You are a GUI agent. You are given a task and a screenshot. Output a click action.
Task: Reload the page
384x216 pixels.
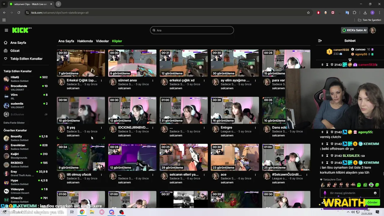coord(19,13)
